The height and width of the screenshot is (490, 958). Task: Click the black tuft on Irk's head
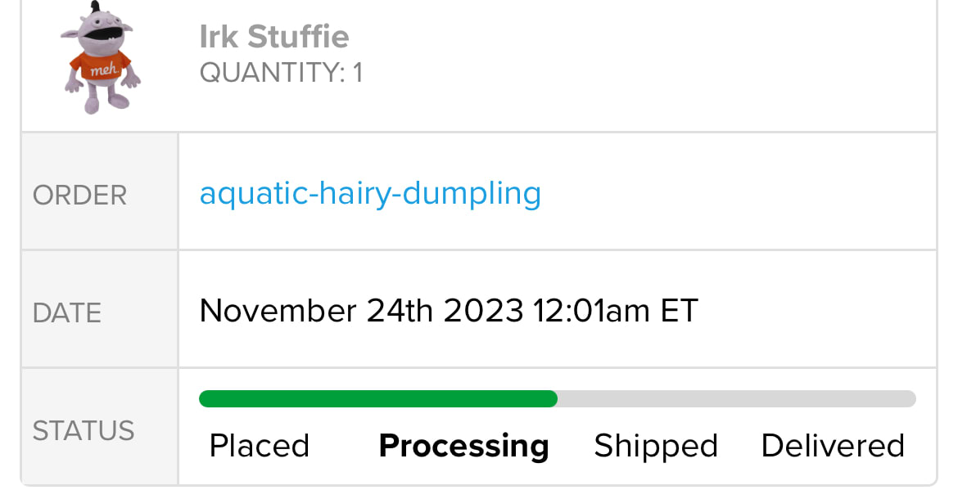[95, 7]
